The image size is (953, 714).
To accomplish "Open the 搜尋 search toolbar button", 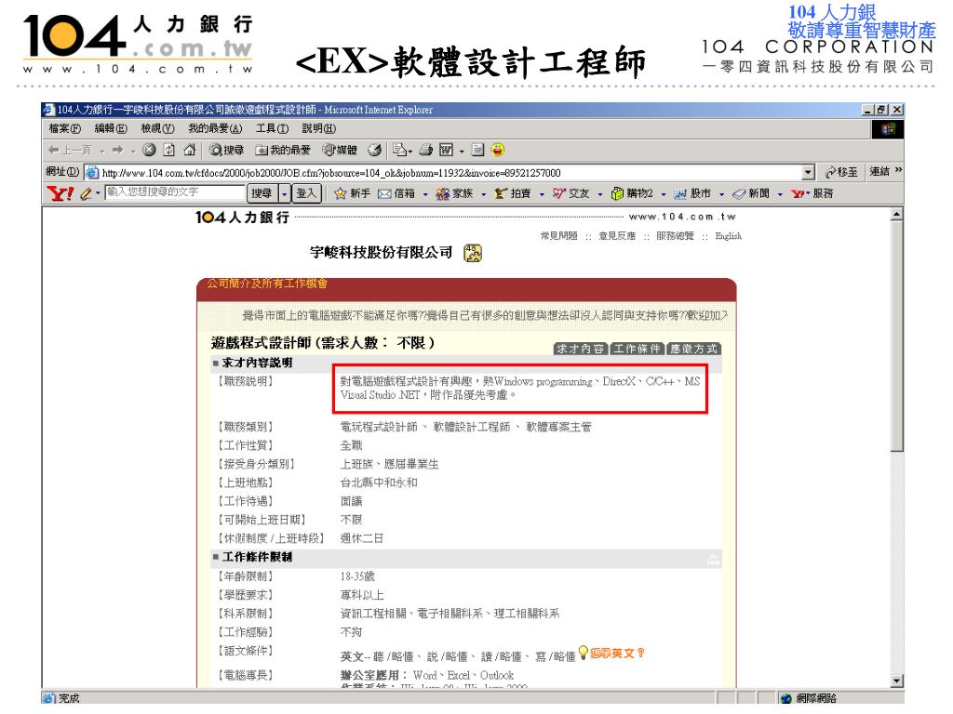I will (x=226, y=150).
